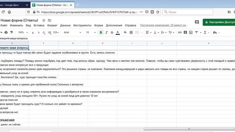Open the text color picker

tap(117, 33)
